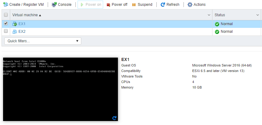Image resolution: width=262 pixels, height=125 pixels.
Task: Click ESXi 6.5 and later value
Action: 218,71
